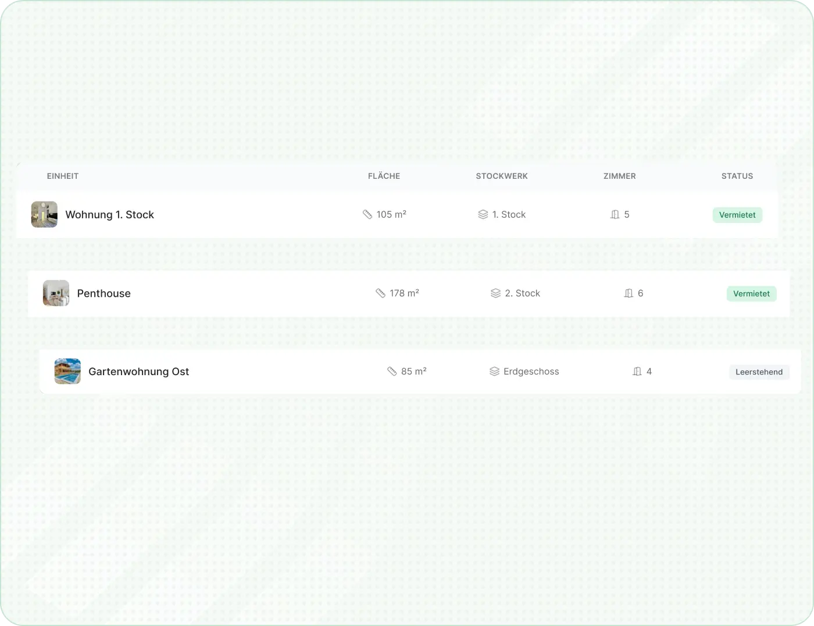The width and height of the screenshot is (814, 626).
Task: Click the area tag icon beside 178 m²
Action: point(381,293)
